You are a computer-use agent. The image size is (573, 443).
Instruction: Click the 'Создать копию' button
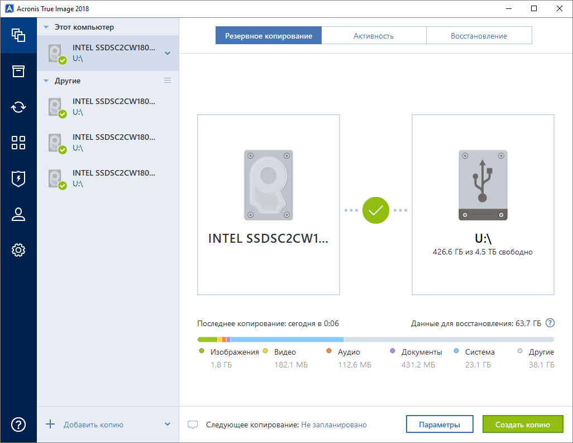(523, 425)
